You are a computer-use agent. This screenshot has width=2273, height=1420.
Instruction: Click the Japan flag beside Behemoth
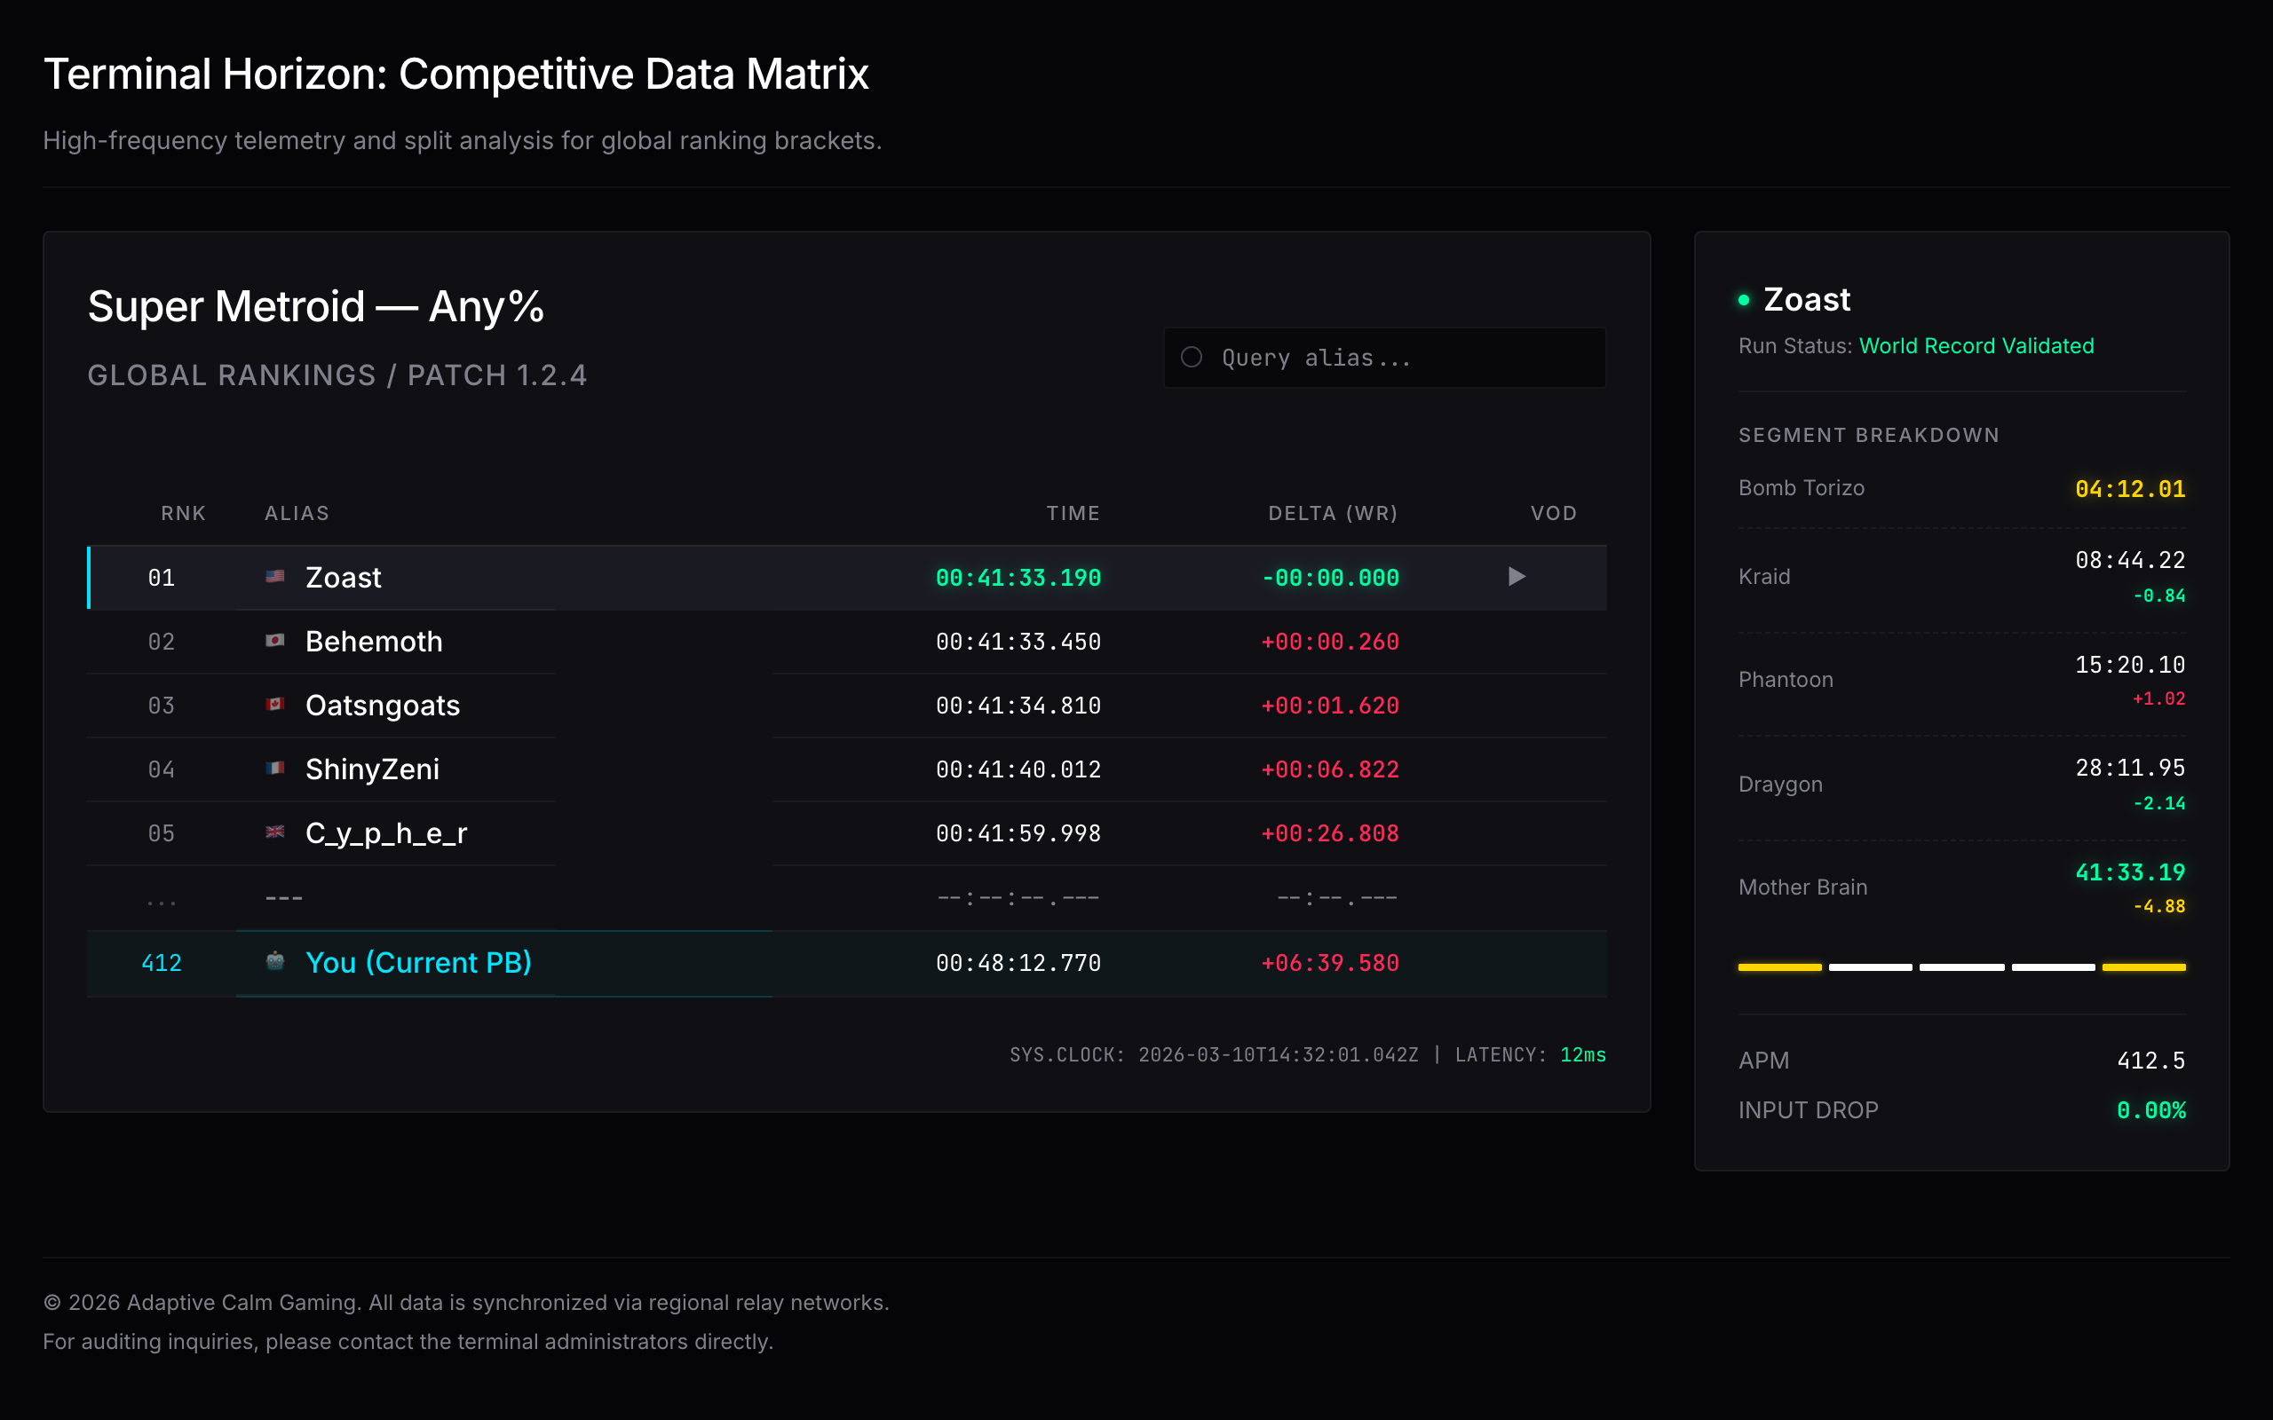point(274,641)
